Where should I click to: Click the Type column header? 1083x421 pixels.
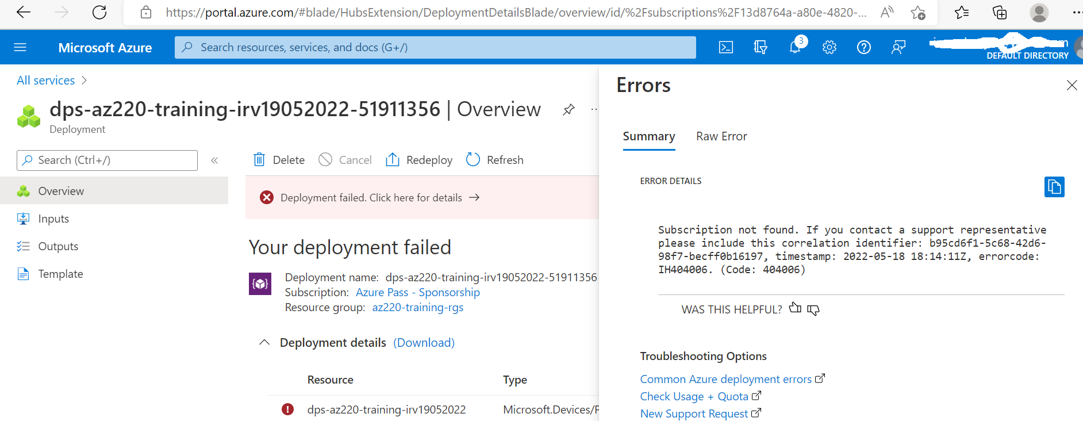coord(515,380)
